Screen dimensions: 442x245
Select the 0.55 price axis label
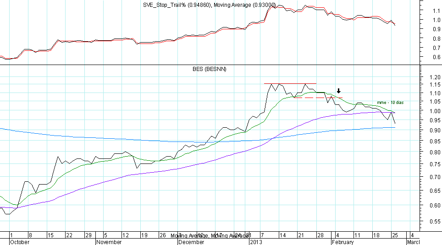[435, 221]
